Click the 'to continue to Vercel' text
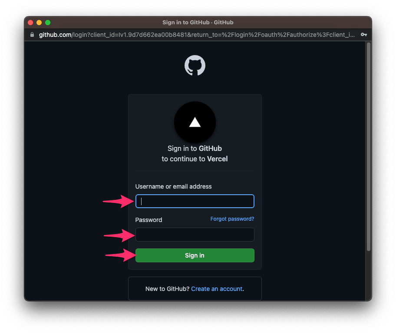 (195, 159)
